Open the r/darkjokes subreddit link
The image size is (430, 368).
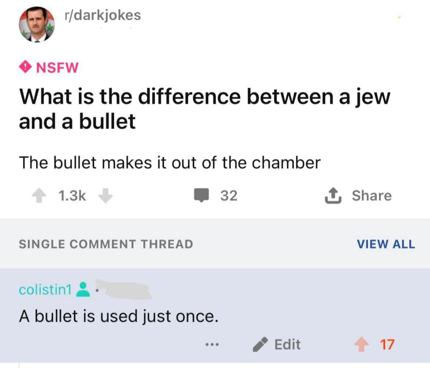click(x=102, y=15)
